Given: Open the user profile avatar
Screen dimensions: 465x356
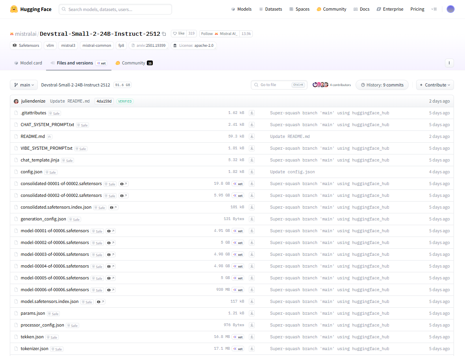Looking at the screenshot, I should click(450, 9).
